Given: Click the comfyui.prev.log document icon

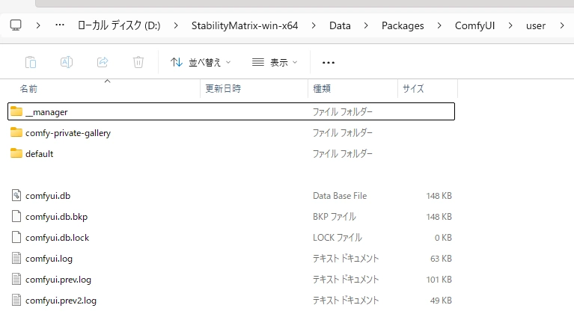Looking at the screenshot, I should coord(16,279).
